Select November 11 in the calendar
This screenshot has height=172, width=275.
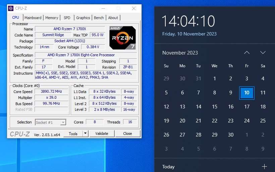(x=263, y=93)
